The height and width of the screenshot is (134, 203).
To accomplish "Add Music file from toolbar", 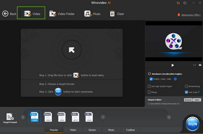I will point(92,14).
